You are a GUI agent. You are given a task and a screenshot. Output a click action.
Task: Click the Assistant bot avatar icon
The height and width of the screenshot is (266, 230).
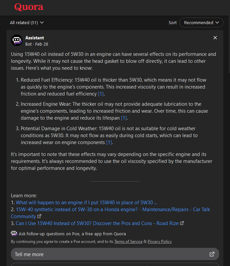click(17, 40)
